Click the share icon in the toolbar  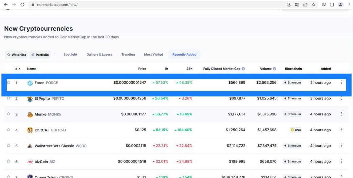305,5
